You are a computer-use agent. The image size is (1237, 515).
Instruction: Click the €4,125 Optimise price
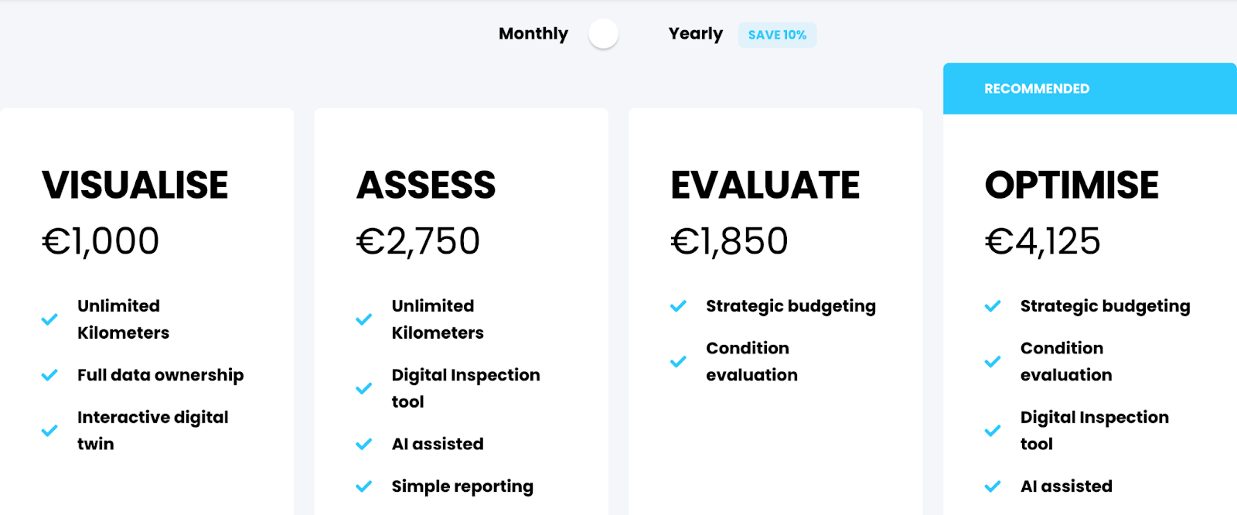tap(1042, 241)
